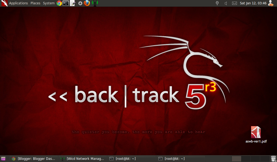Screen dimensions: 277x162
Task: Switch to the Wicd Network Manager window
Action: point(83,159)
